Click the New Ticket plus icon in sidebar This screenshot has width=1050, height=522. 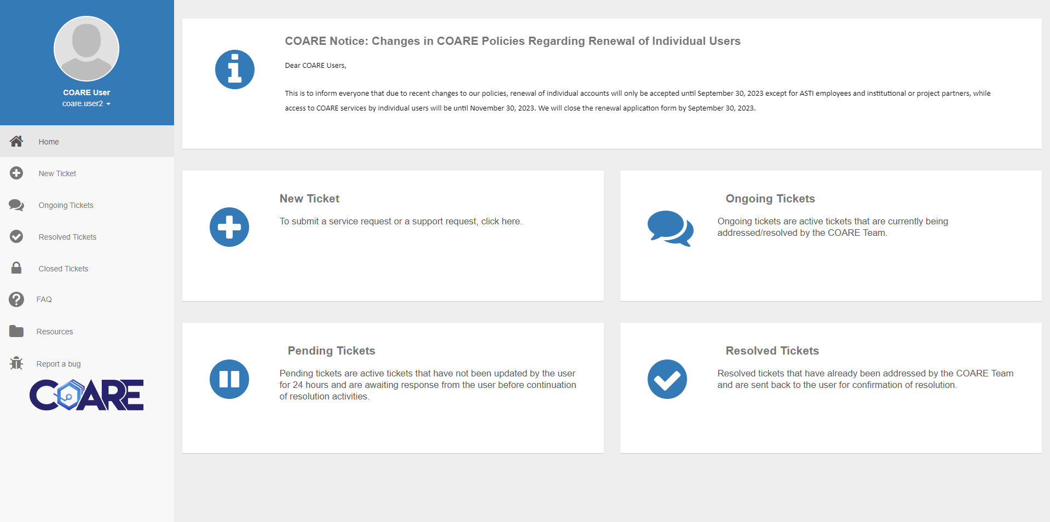point(16,173)
